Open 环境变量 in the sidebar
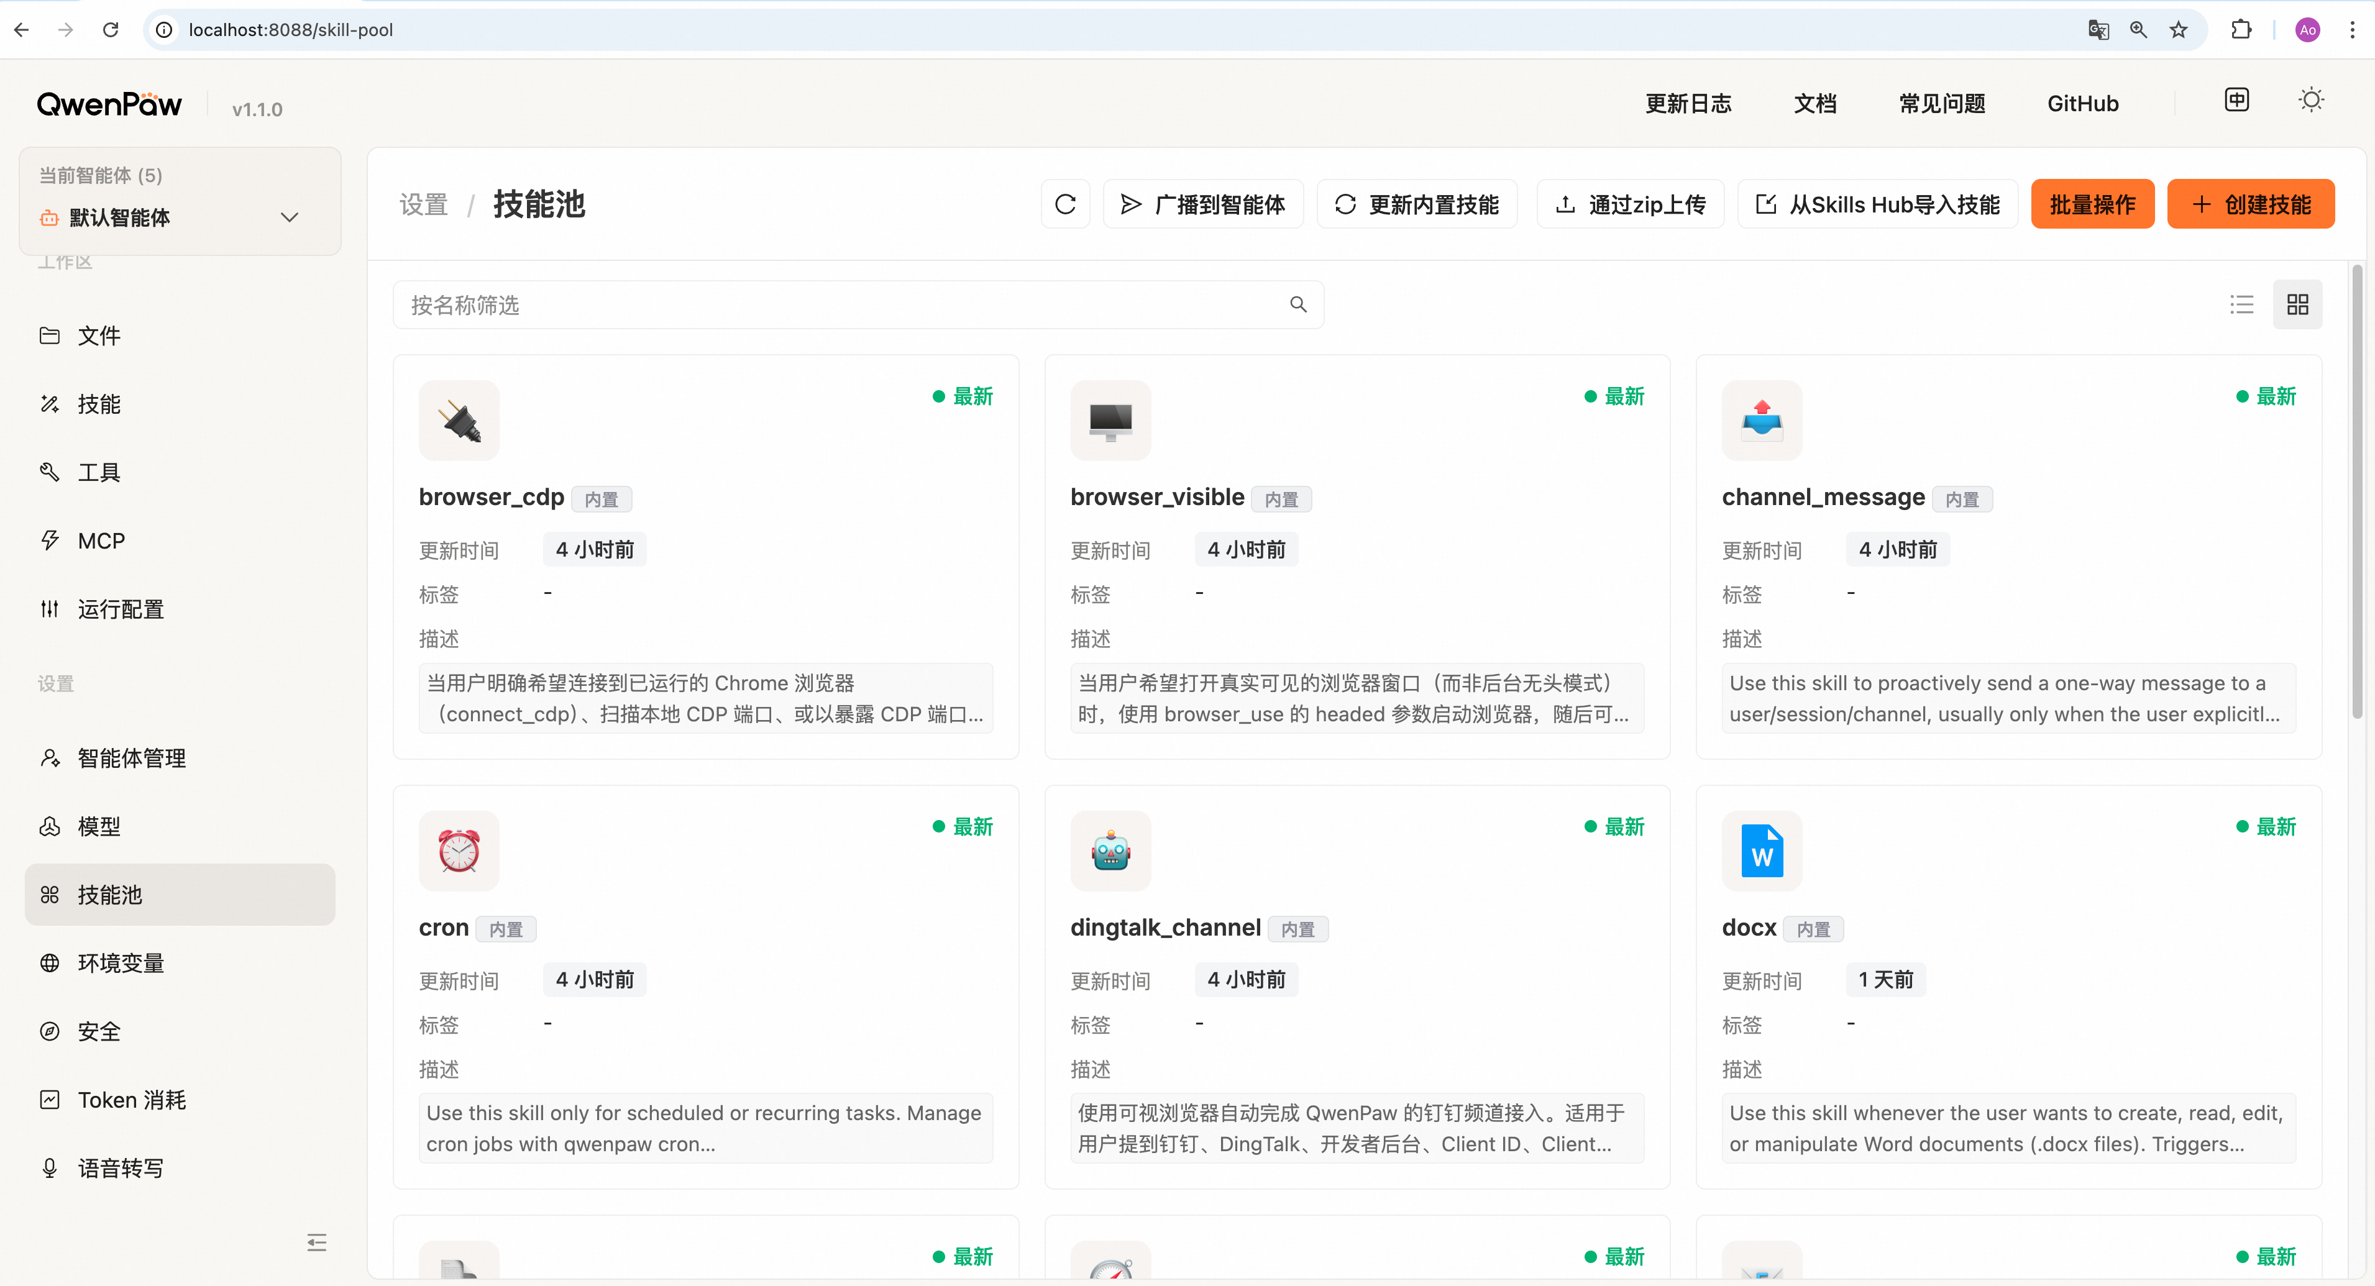2375x1286 pixels. pos(180,964)
